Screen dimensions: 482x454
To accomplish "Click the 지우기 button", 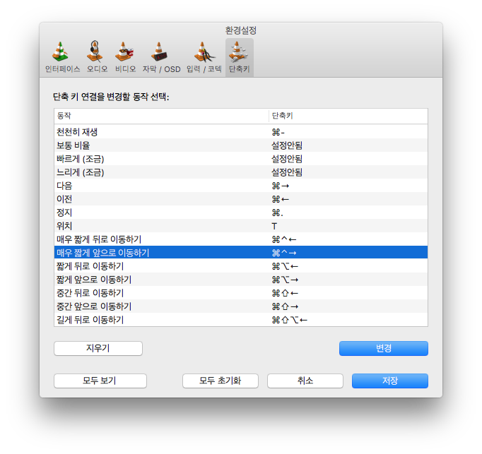I will coord(98,348).
